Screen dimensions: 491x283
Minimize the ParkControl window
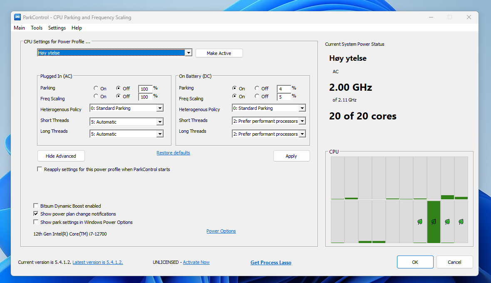pos(431,17)
